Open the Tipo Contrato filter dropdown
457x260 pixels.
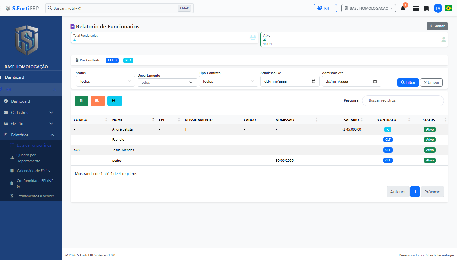tap(228, 81)
